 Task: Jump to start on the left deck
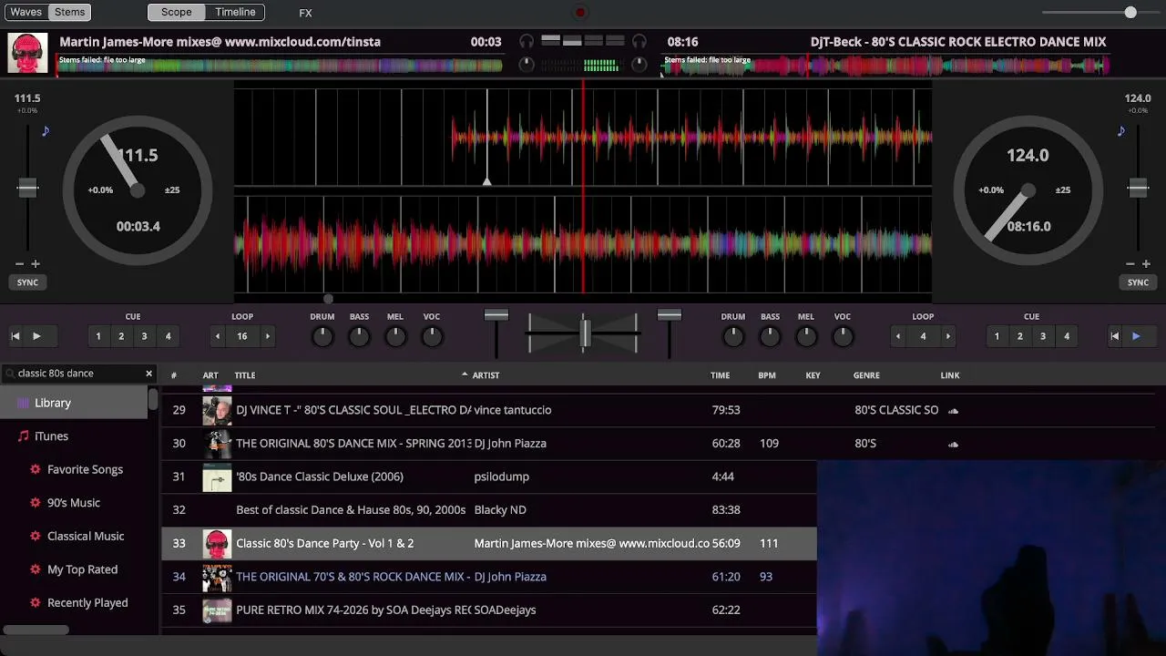point(15,336)
